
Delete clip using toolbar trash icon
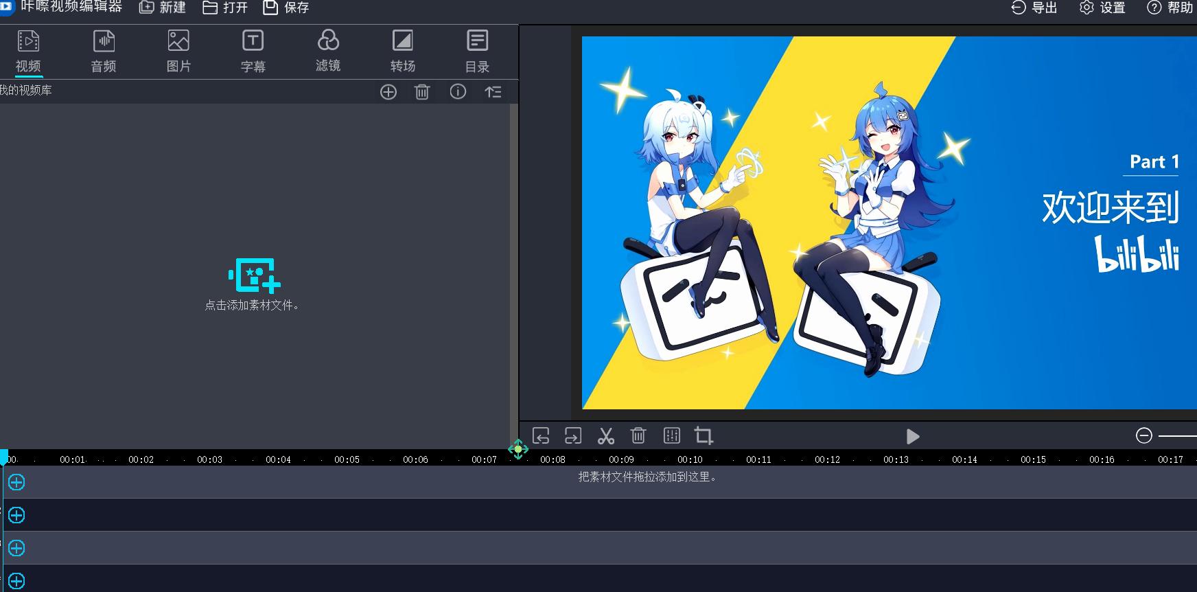click(638, 436)
